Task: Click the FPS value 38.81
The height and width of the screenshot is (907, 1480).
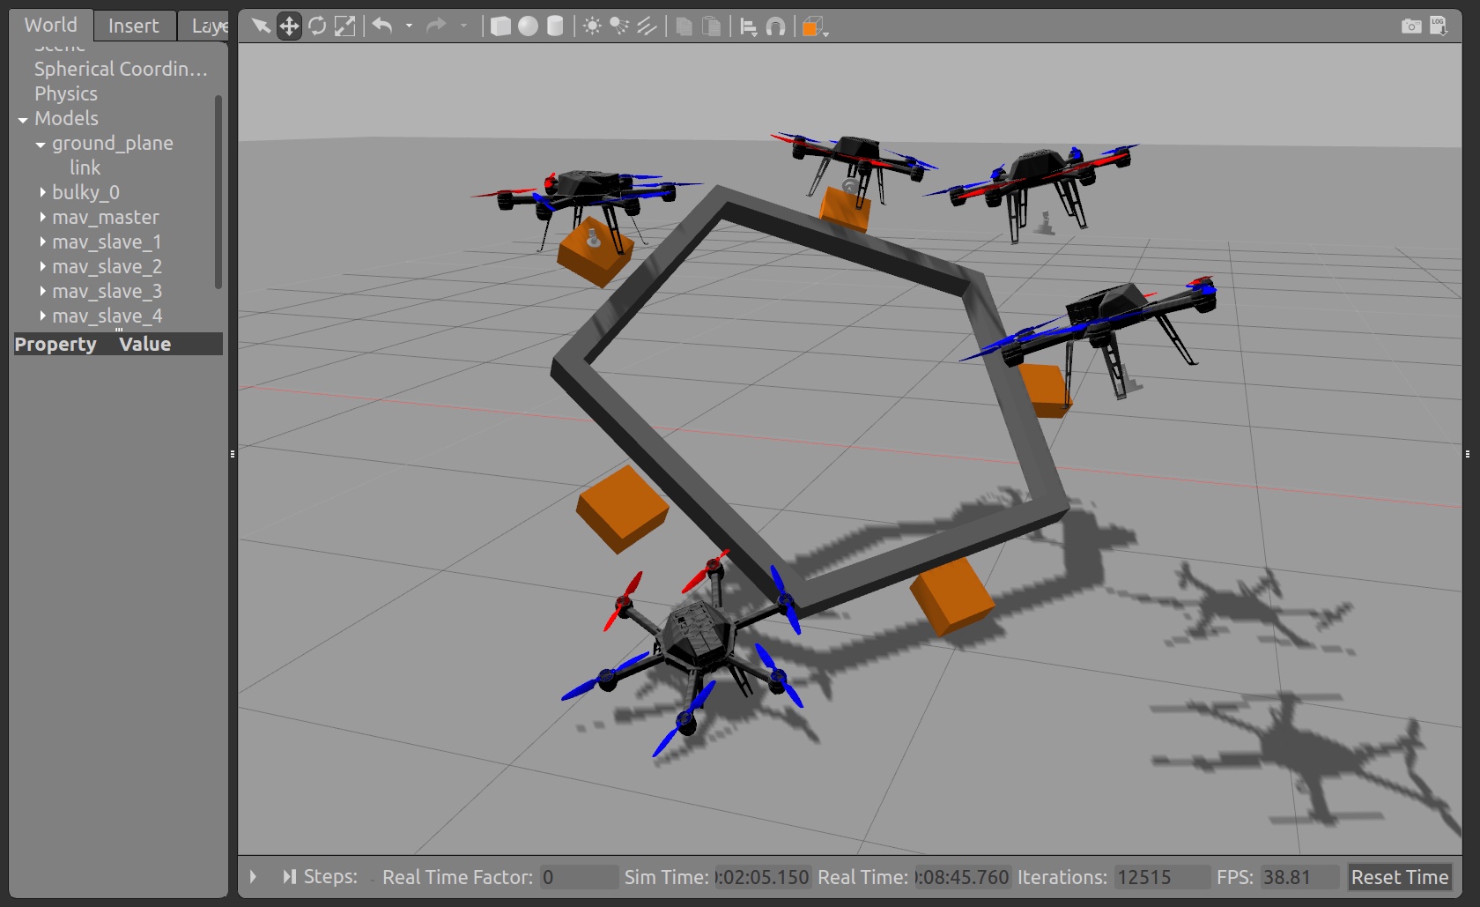Action: [1299, 878]
